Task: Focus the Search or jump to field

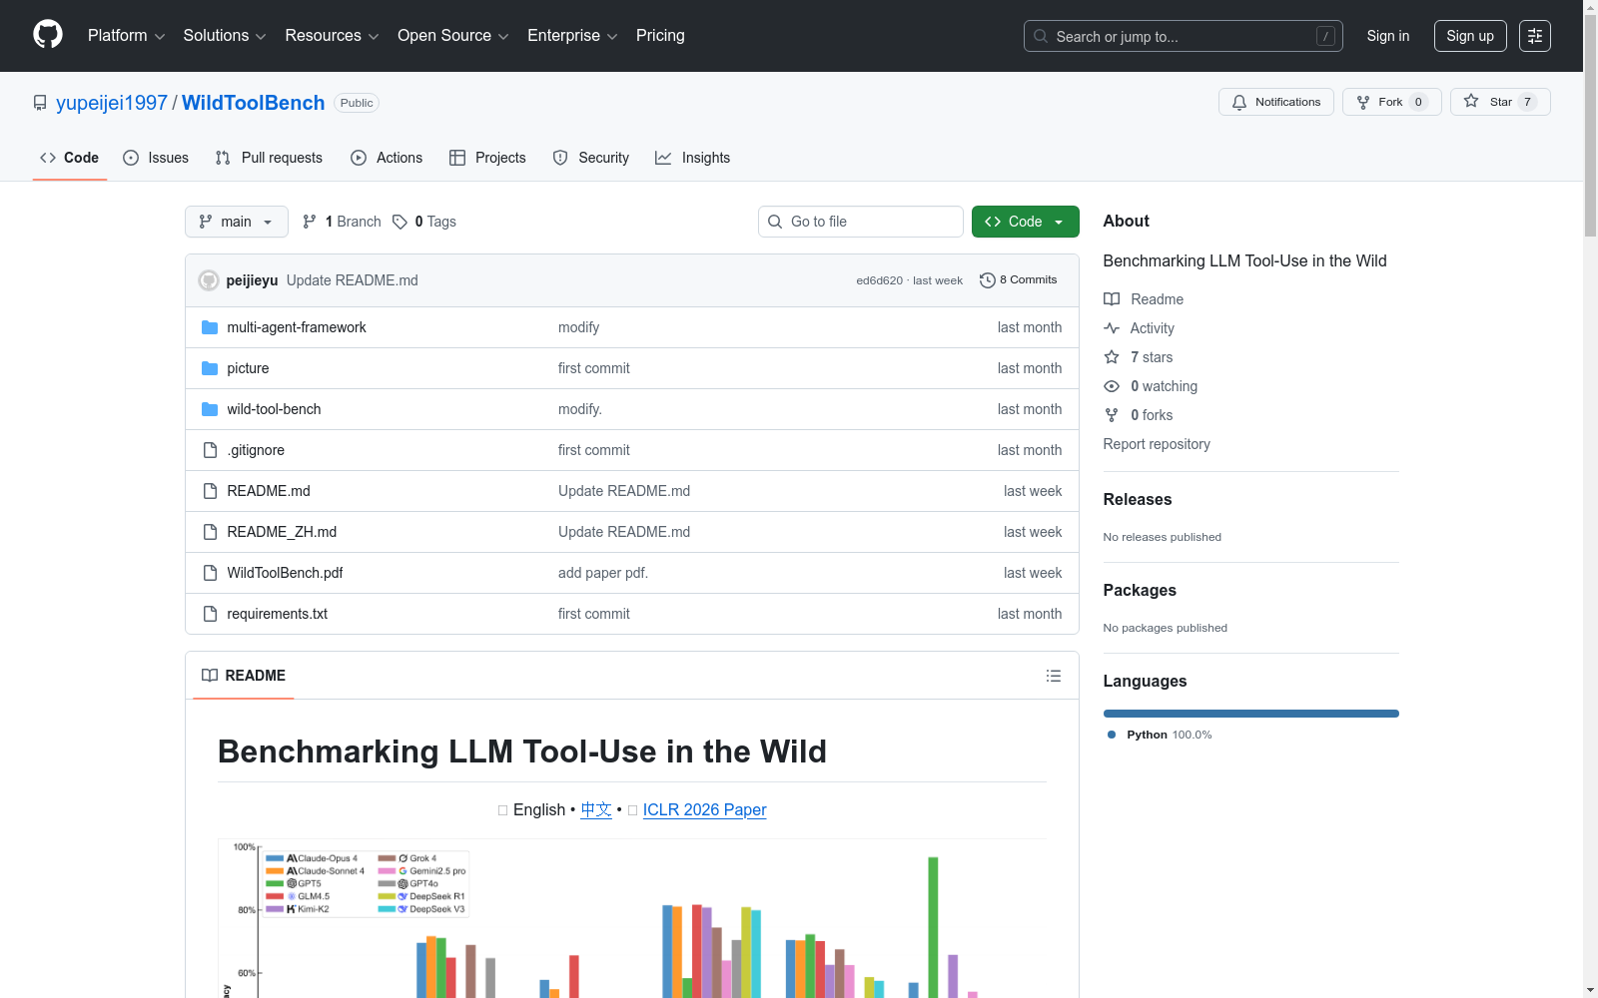Action: (x=1184, y=36)
